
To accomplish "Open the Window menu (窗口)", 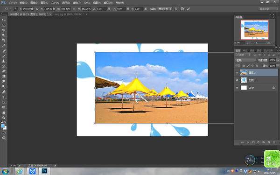I will pos(108,3).
